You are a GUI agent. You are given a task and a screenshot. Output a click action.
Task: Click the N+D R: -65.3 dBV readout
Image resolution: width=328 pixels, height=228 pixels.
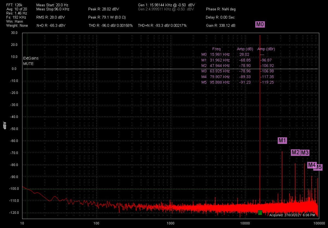tap(51, 25)
